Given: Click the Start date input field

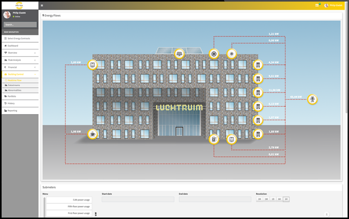Looking at the screenshot, I should click(138, 199).
